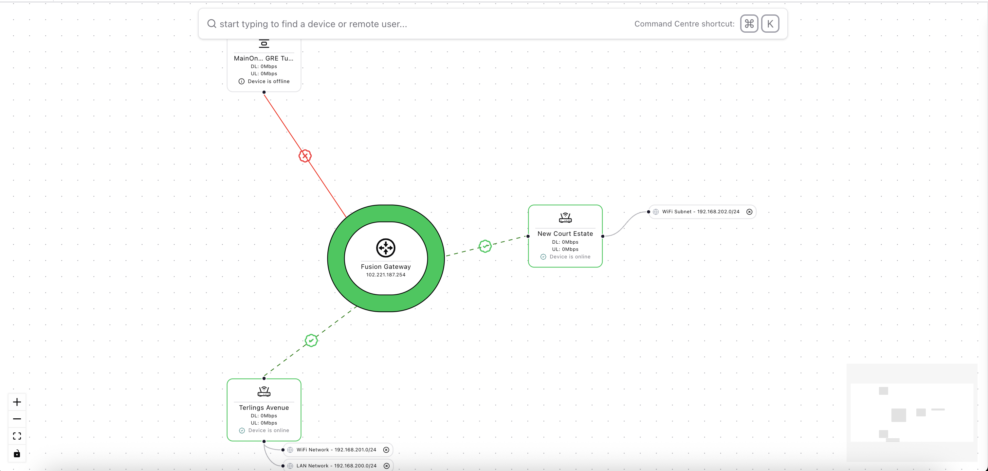Remove LAN Network 192.168.200.0/24 chip
This screenshot has height=471, width=988.
point(387,466)
